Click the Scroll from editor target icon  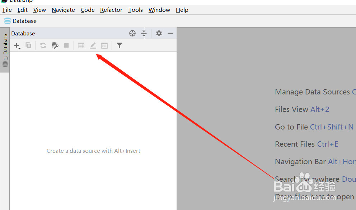pyautogui.click(x=132, y=34)
